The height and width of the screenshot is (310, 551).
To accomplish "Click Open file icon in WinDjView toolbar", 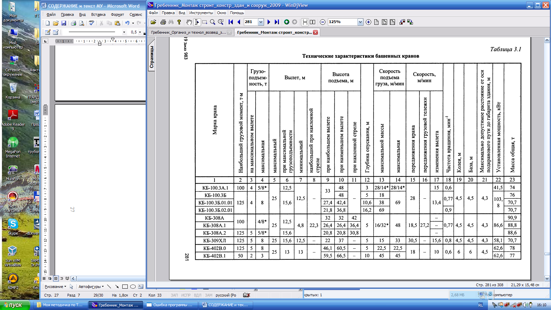I will click(154, 22).
